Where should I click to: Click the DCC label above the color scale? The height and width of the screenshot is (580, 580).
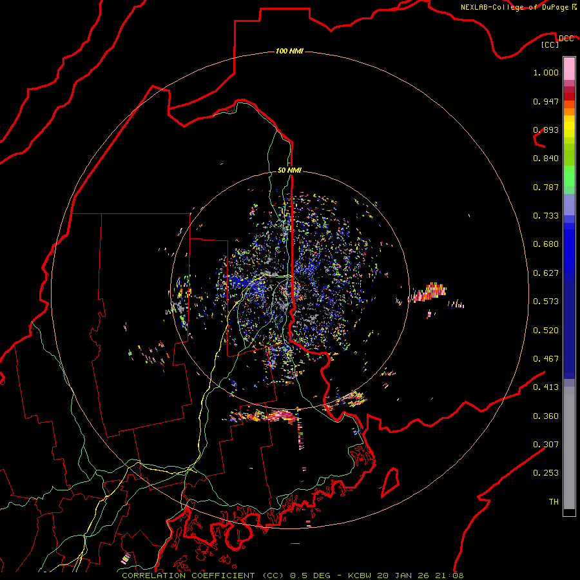tap(566, 38)
